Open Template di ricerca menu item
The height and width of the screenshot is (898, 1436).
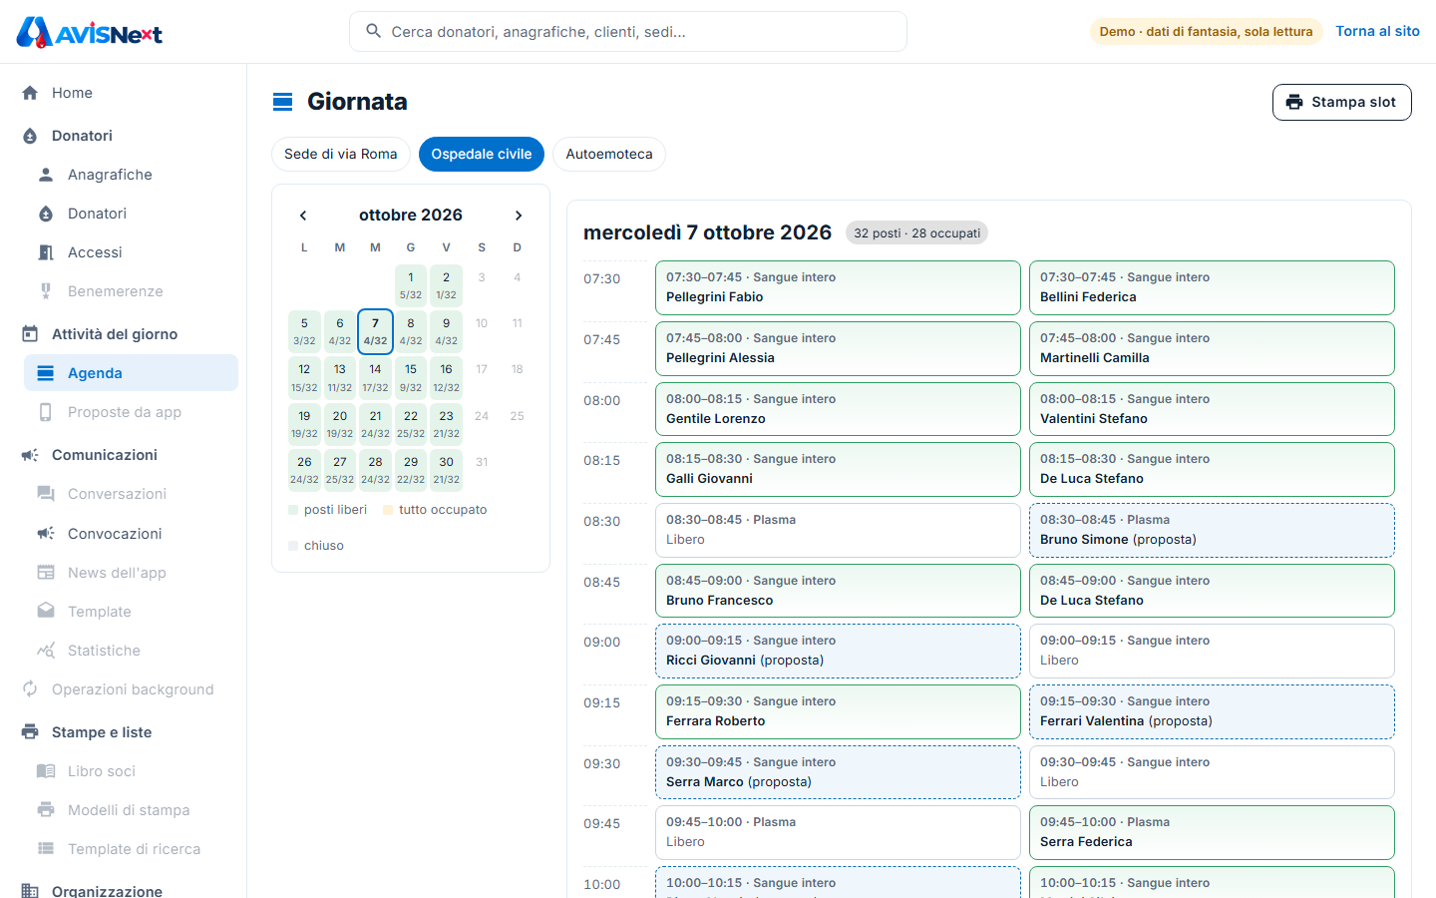132,849
